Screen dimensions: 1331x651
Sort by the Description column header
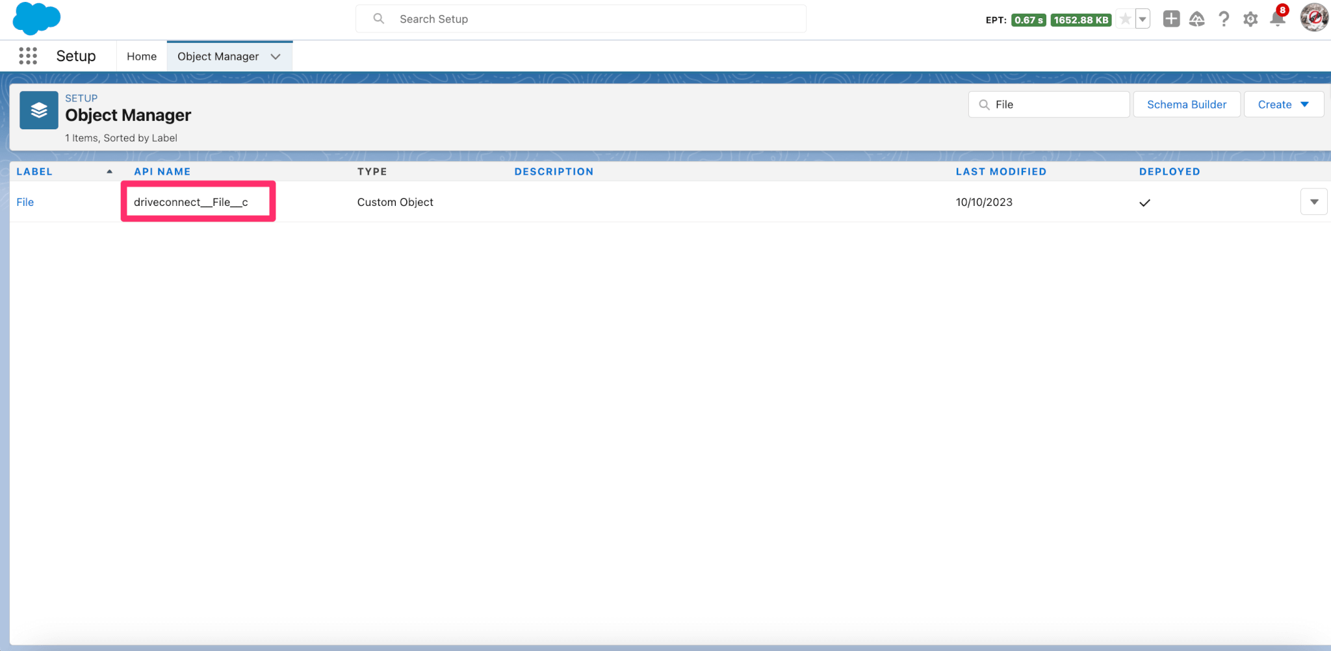tap(554, 172)
